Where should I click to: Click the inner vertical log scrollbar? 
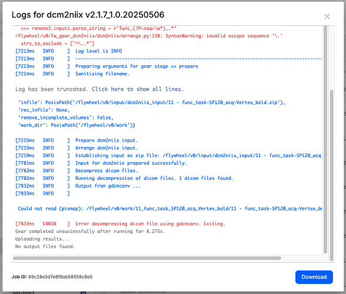click(x=325, y=139)
